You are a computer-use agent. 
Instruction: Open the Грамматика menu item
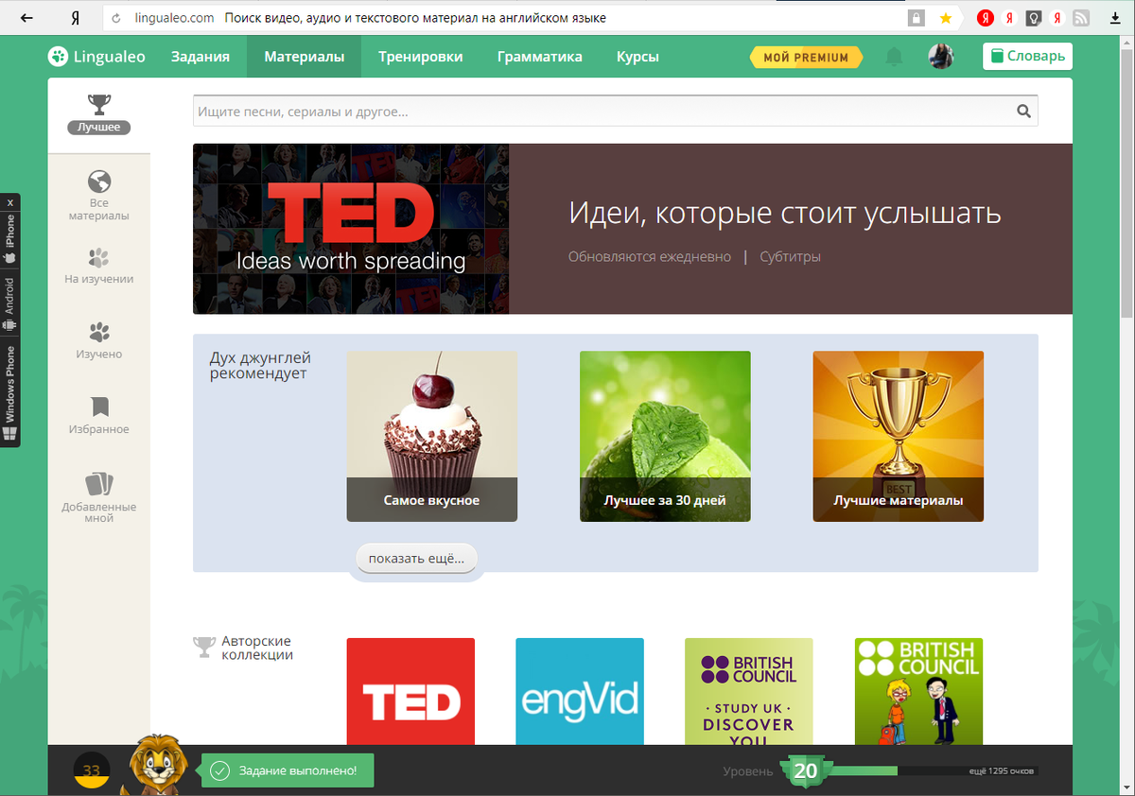(x=540, y=57)
